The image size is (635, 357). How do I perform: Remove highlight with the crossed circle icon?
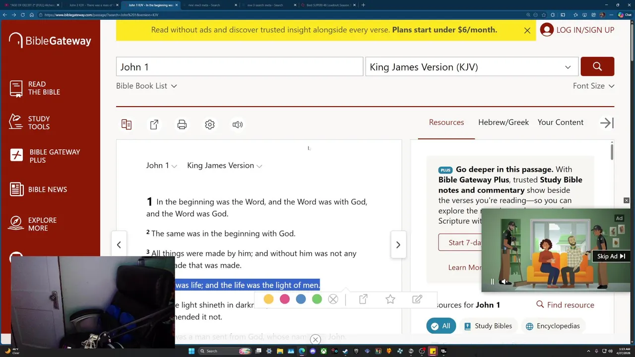333,299
